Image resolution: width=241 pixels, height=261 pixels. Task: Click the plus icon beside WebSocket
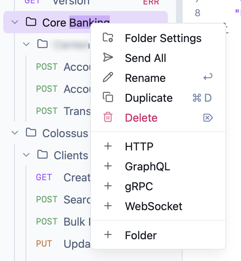point(108,206)
